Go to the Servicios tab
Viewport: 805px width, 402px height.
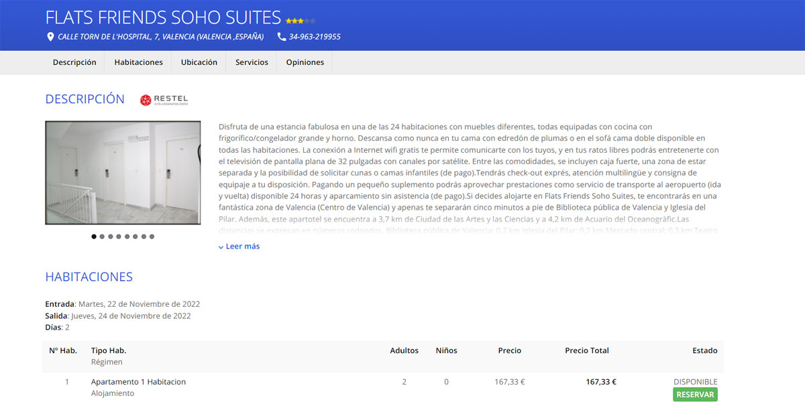pyautogui.click(x=252, y=62)
